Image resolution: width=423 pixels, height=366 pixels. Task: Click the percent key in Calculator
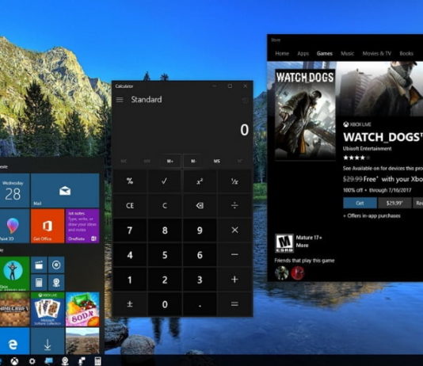pos(130,181)
